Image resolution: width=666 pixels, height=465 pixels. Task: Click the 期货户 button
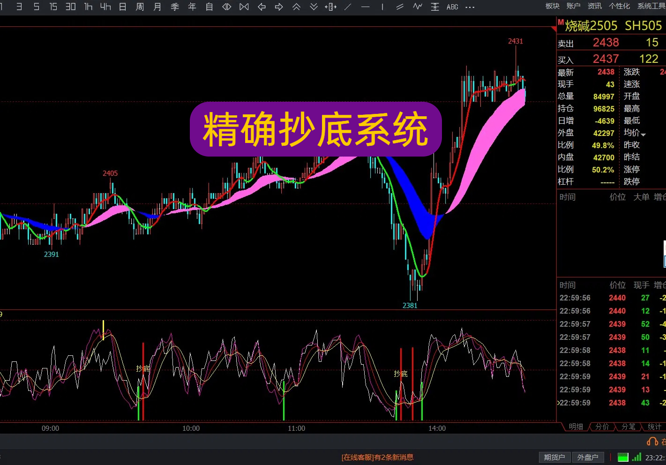(x=554, y=457)
